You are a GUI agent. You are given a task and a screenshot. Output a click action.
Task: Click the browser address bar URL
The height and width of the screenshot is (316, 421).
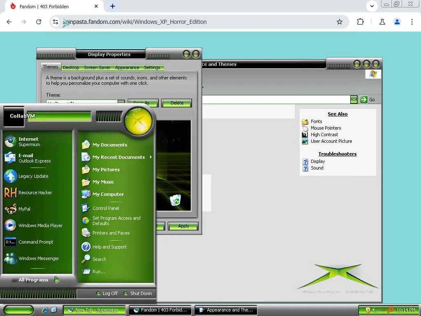[134, 22]
